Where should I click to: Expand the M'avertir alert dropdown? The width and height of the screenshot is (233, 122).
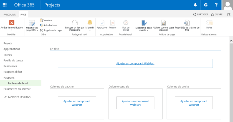coord(90,29)
